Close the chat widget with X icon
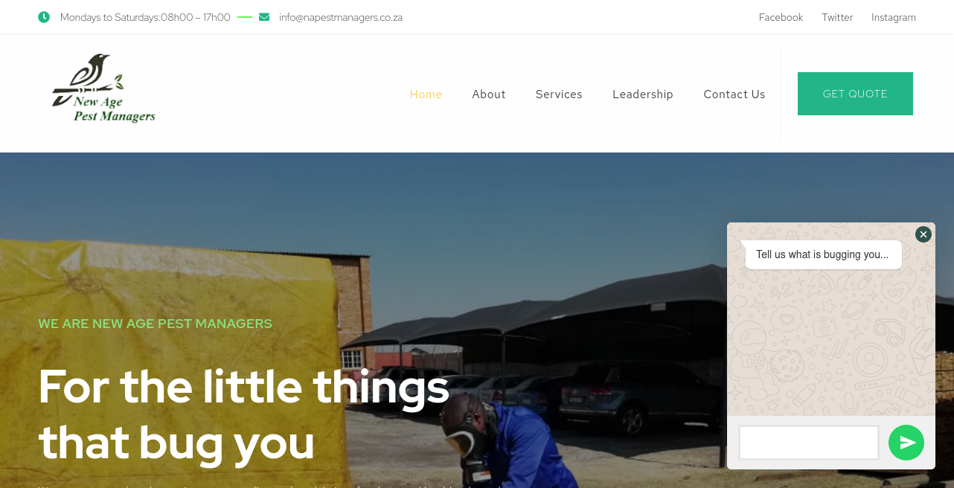Viewport: 954px width, 488px height. click(x=923, y=234)
